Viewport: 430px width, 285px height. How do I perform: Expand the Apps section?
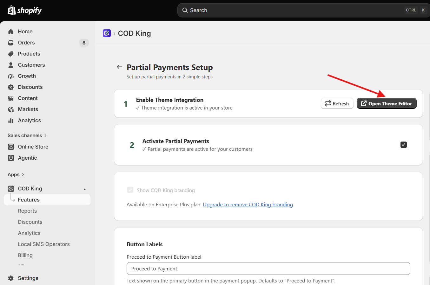click(x=16, y=174)
